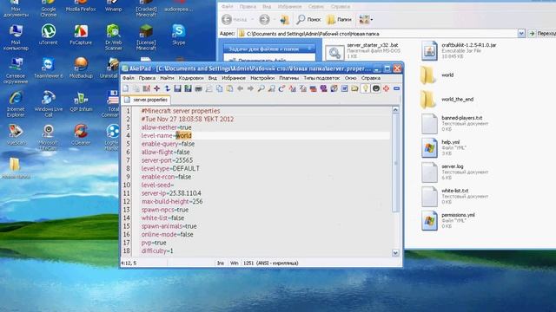Click AkelPad scrollbar down arrow
Screen dimensions: 556x312
(x=396, y=252)
